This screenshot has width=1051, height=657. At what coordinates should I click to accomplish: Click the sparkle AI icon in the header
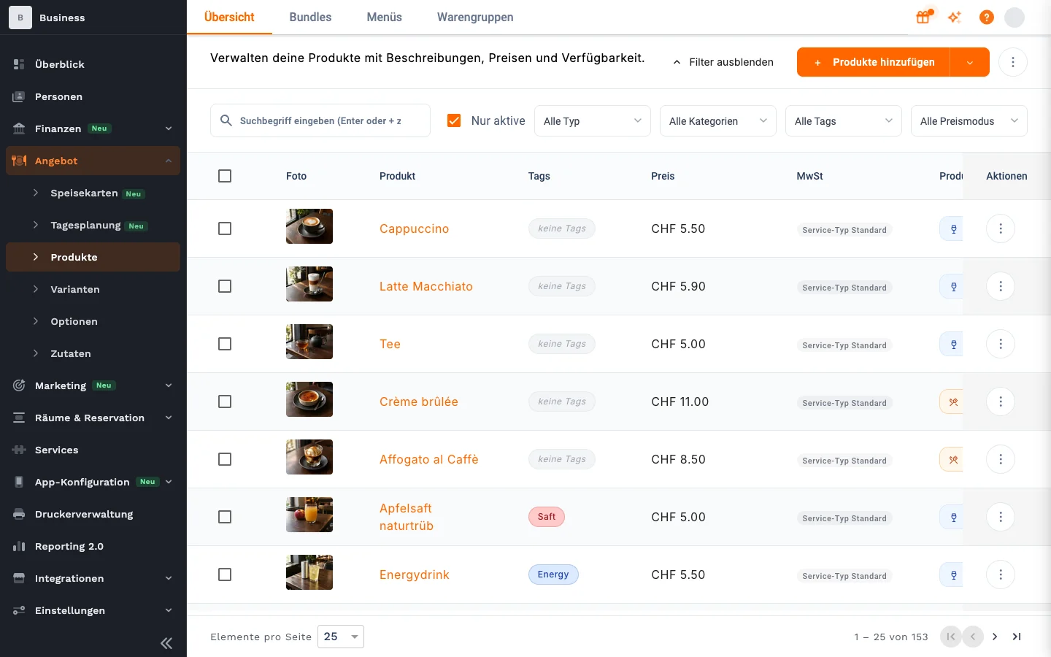(x=955, y=17)
